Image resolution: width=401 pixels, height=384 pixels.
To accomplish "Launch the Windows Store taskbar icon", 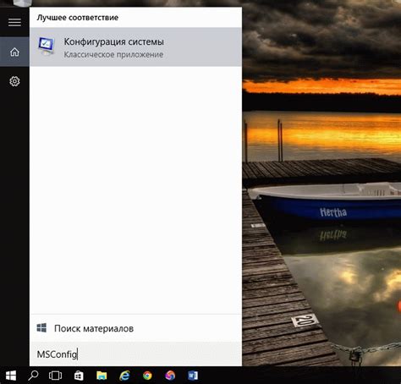I will pos(79,376).
